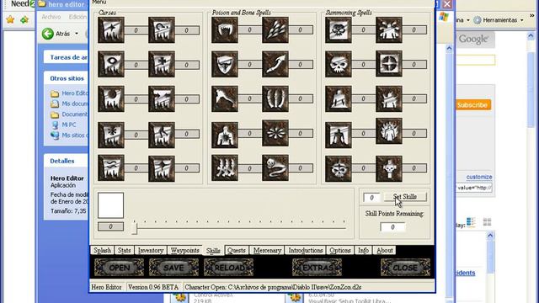Select the Bone Spear spikes skill icon
The image size is (539, 303).
pos(275,30)
